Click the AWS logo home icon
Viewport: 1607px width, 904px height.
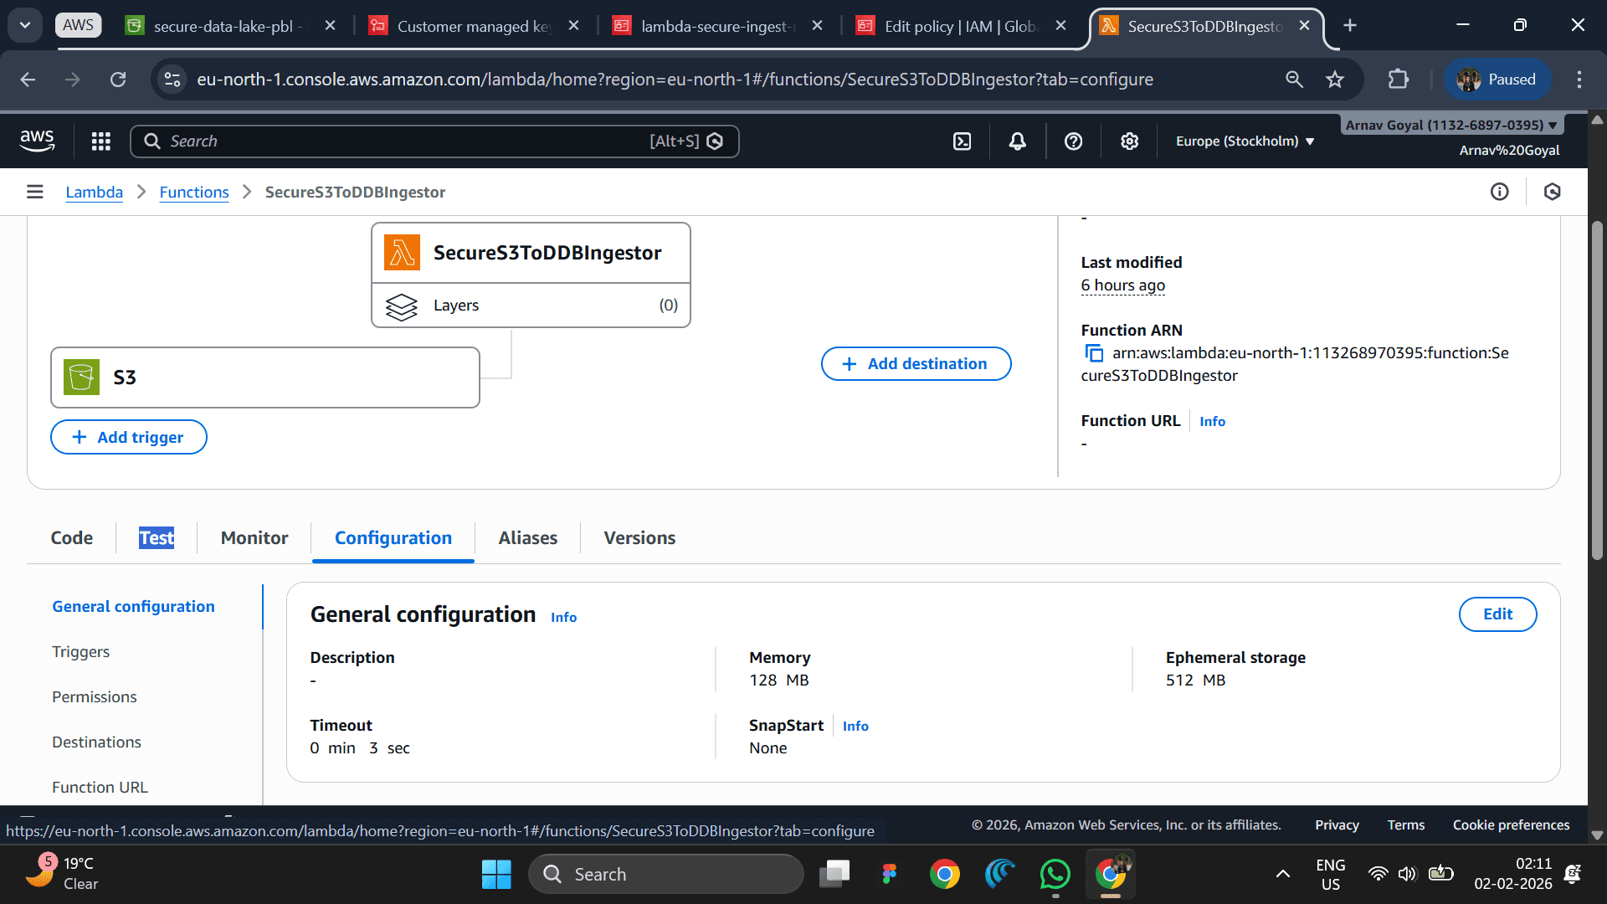click(37, 141)
